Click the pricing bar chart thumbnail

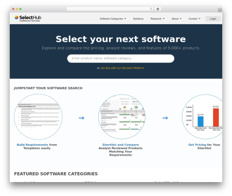[202, 117]
